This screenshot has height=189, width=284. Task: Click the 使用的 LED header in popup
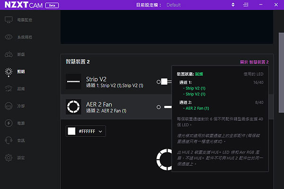point(253,74)
